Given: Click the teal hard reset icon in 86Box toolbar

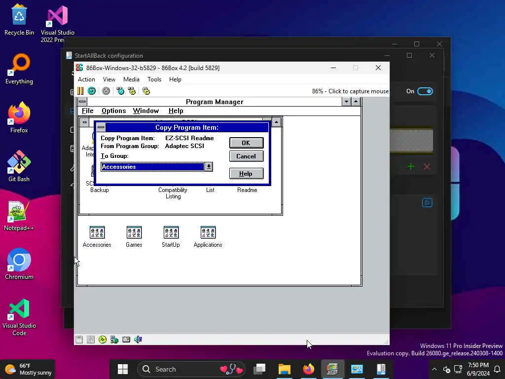Looking at the screenshot, I should (x=92, y=91).
